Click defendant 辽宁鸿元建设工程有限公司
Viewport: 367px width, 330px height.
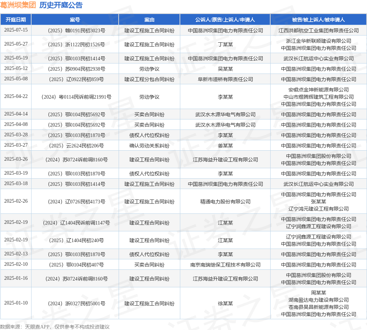319,209
